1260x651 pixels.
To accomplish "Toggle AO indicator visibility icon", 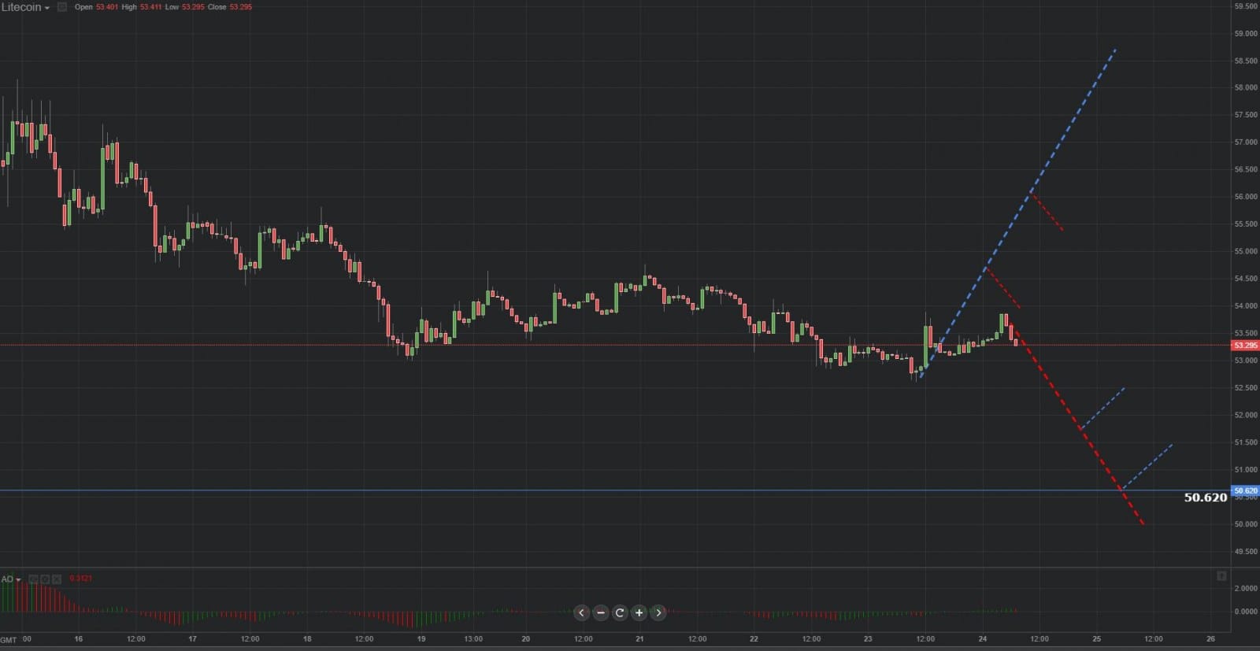I will pyautogui.click(x=34, y=579).
